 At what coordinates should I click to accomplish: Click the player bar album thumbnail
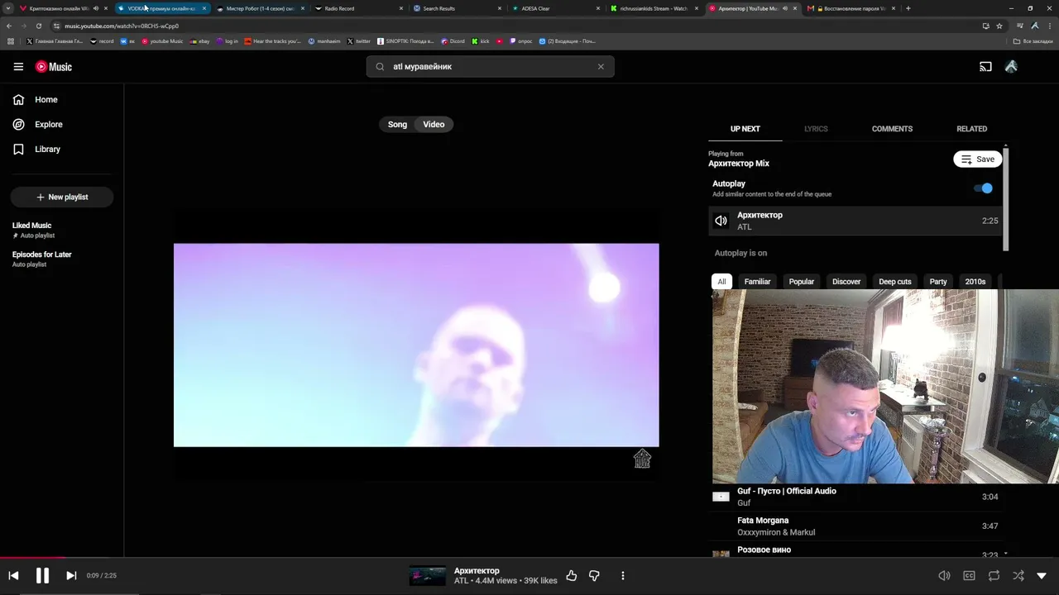[428, 576]
